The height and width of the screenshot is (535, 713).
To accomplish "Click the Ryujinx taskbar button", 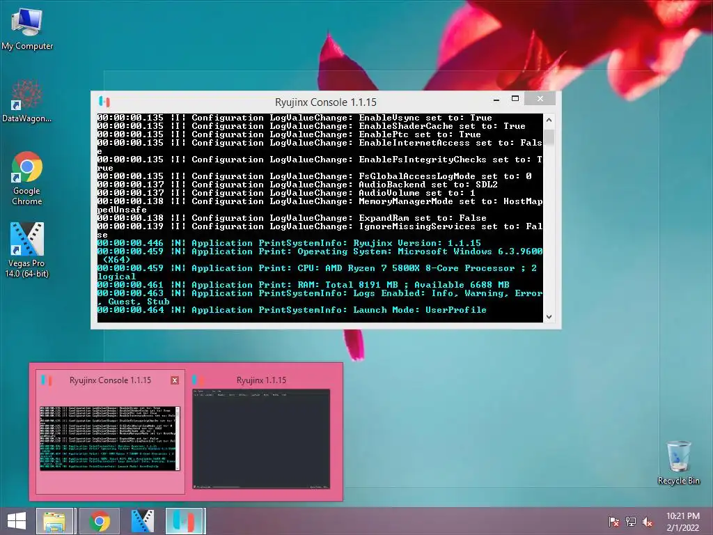I will coord(185,521).
